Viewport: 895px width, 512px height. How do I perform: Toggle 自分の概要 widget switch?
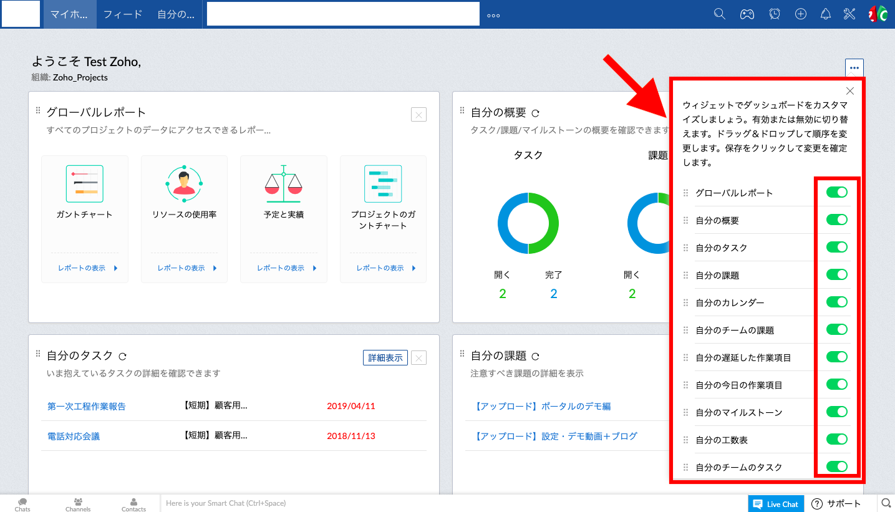pos(837,220)
